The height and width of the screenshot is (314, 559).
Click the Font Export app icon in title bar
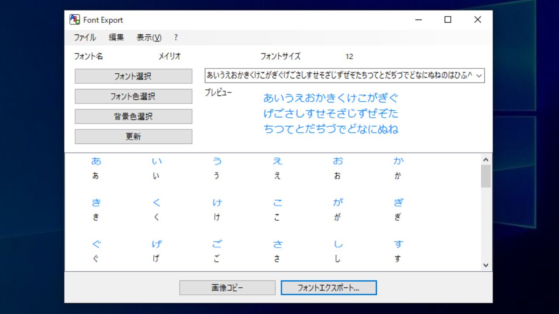75,20
